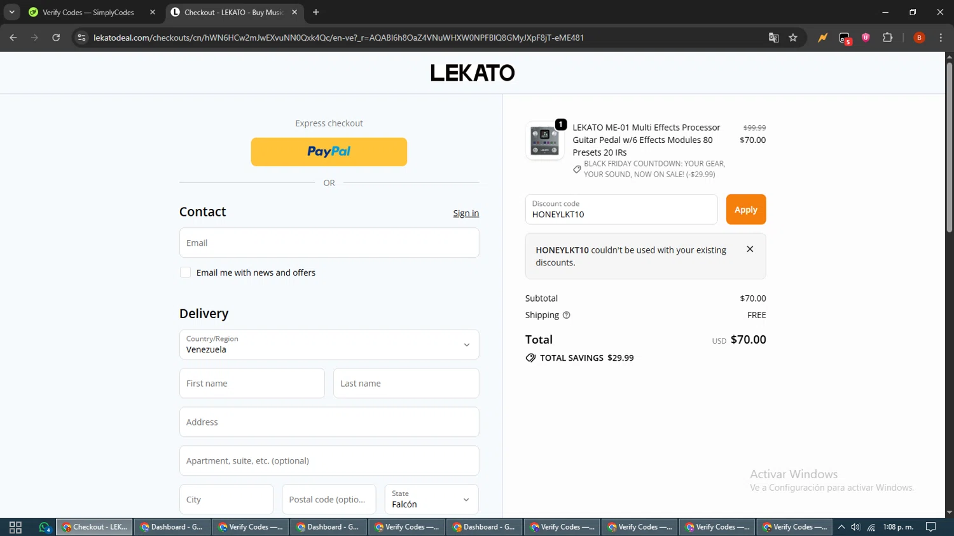Image resolution: width=954 pixels, height=536 pixels.
Task: Open a new browser tab
Action: point(316,12)
